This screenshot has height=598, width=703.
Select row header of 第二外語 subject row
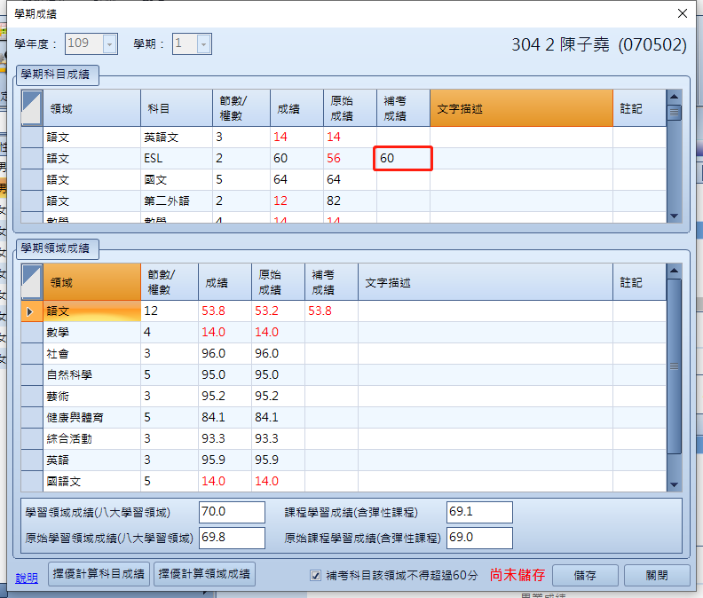[x=32, y=201]
